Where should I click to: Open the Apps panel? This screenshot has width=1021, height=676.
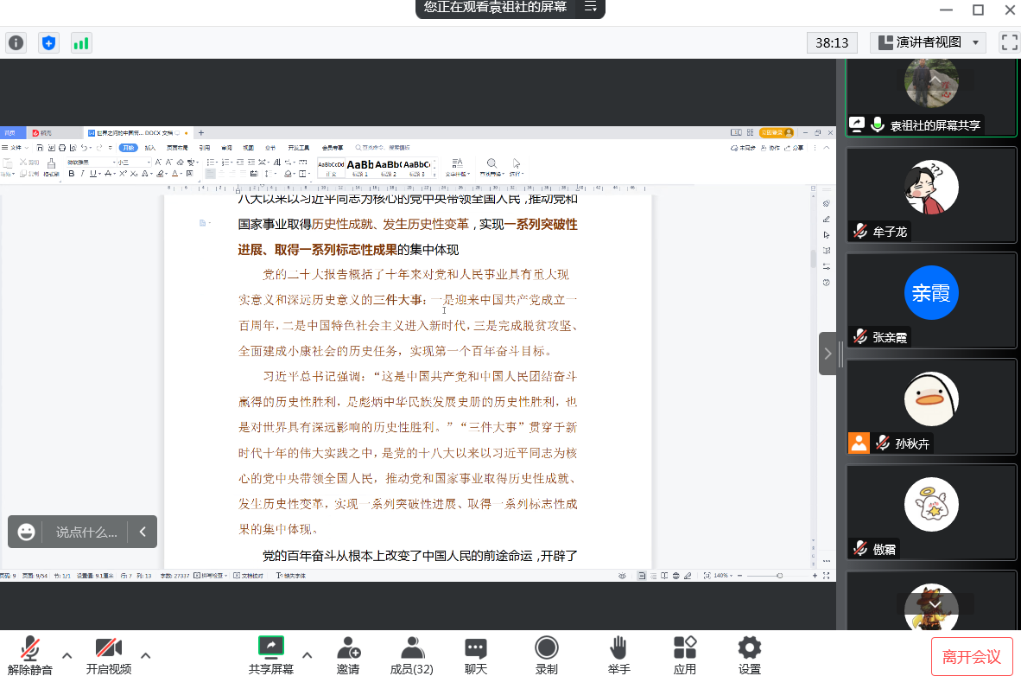pos(685,654)
